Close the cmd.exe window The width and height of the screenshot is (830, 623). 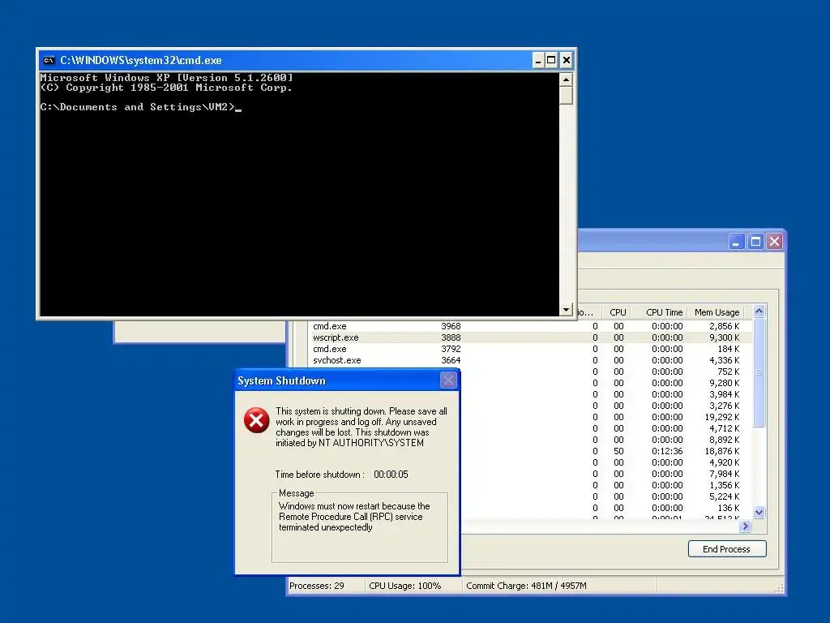click(567, 60)
